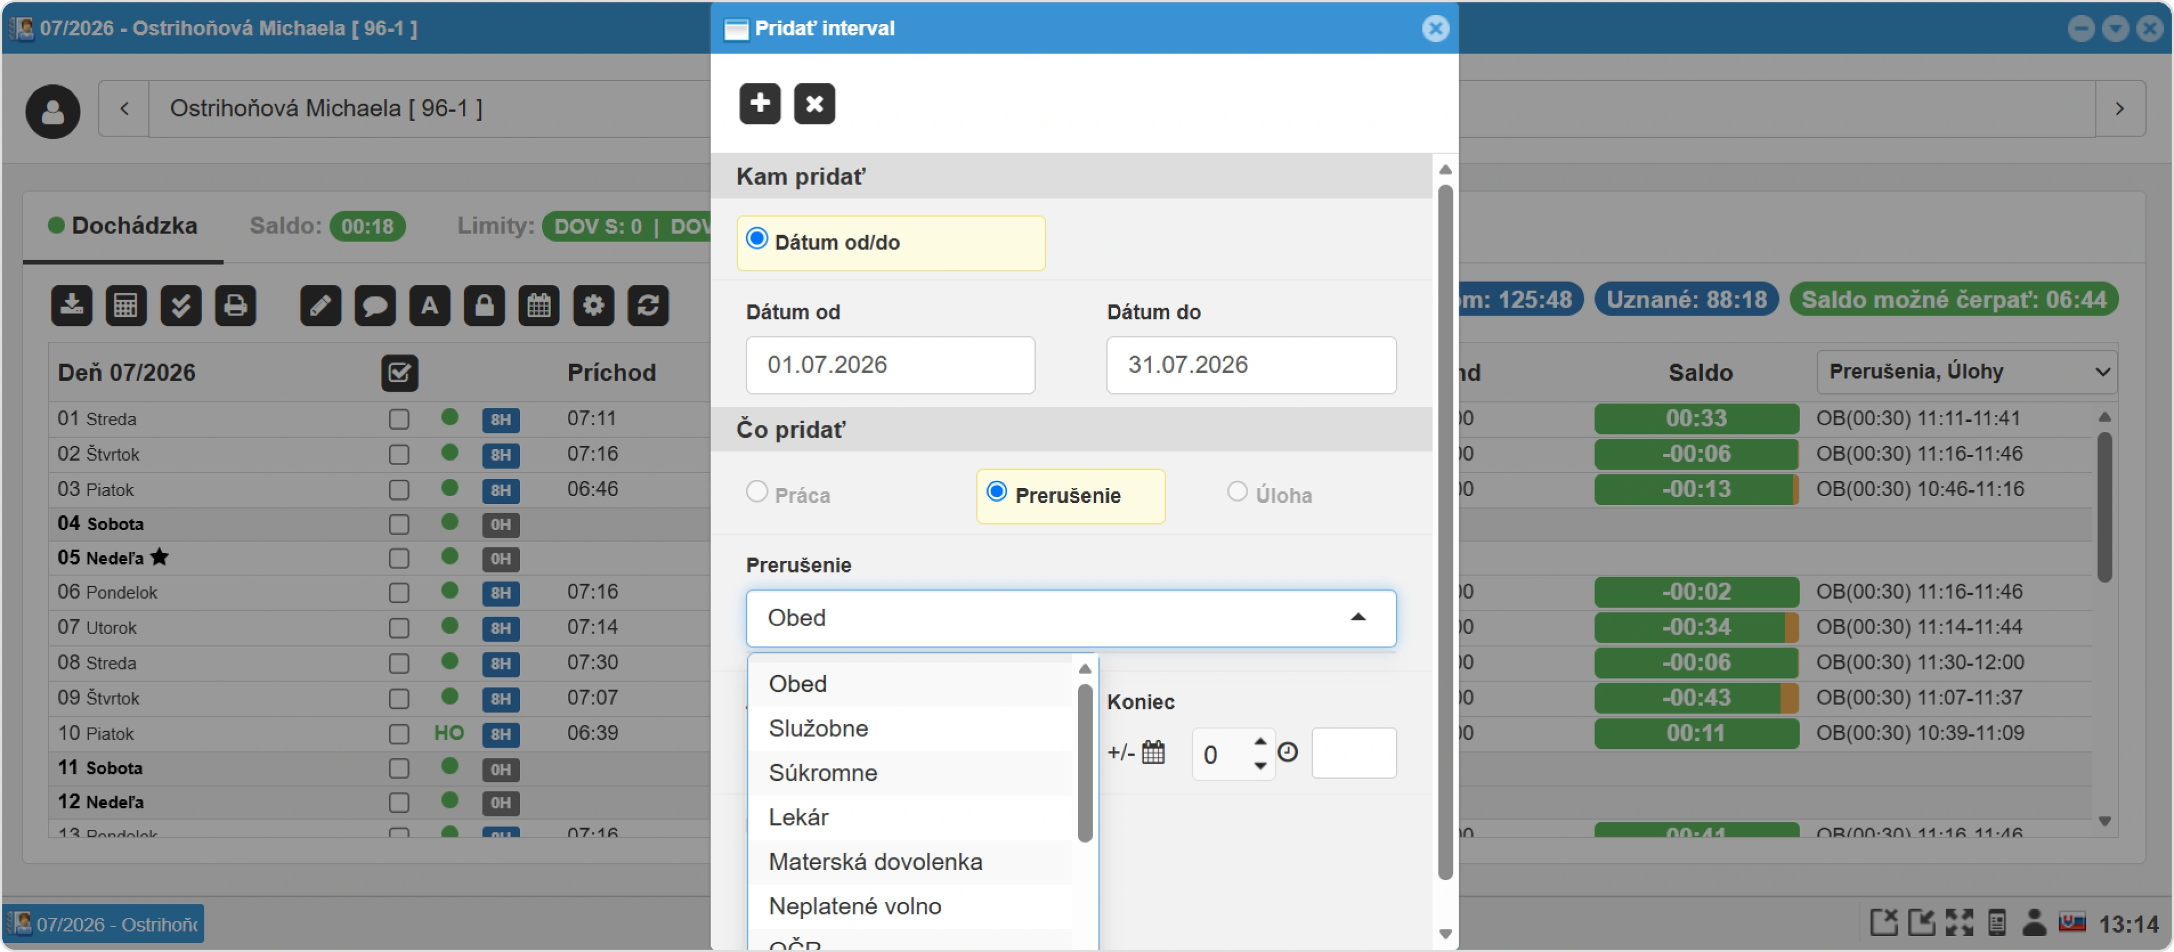Tick the checkbox for 07 Utorok
Viewport: 2174px width, 952px height.
click(x=399, y=629)
